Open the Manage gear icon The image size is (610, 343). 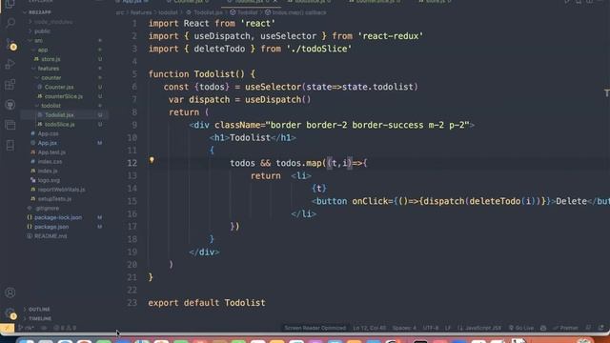pyautogui.click(x=10, y=313)
